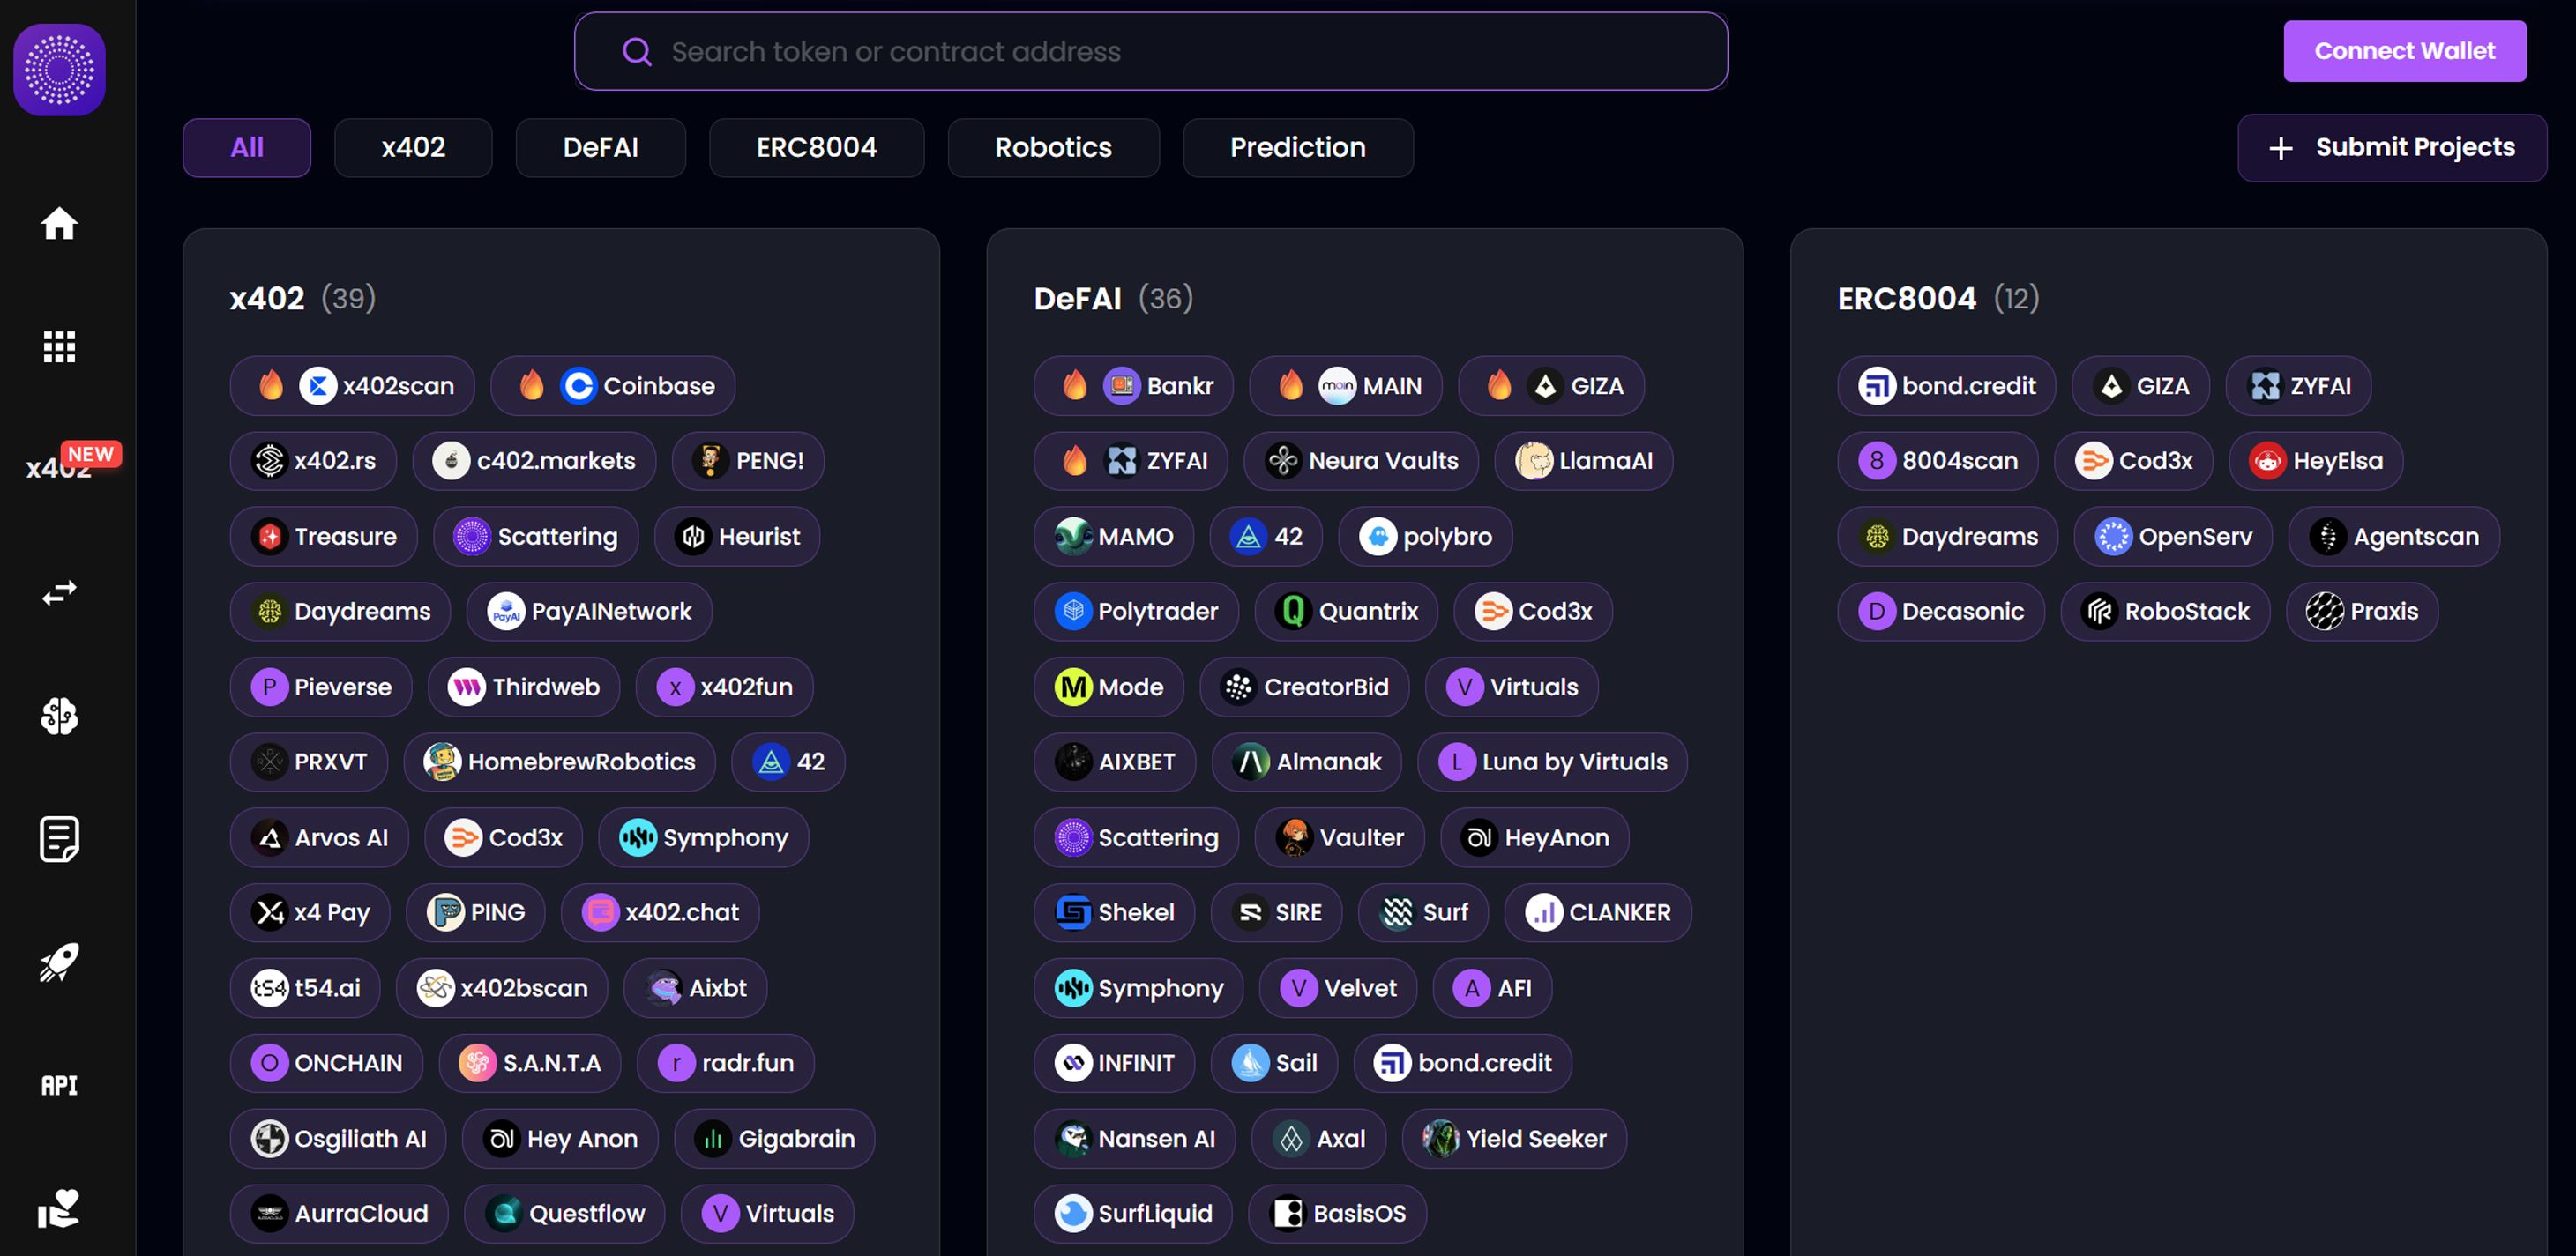Switch to the Robotics tab
Screen dimensions: 2576x1256
(1053, 148)
